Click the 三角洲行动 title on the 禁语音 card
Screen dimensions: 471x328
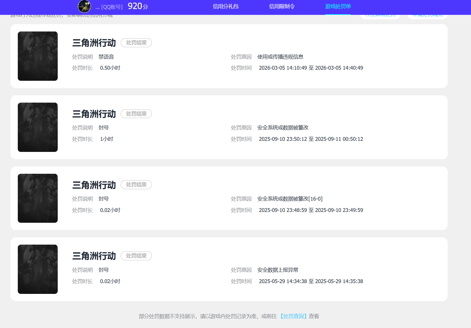tap(94, 43)
